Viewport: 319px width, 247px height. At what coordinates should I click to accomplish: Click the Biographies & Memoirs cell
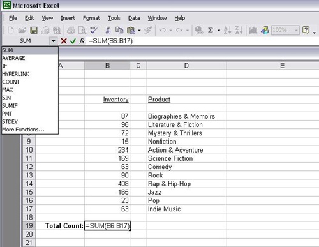click(186, 116)
